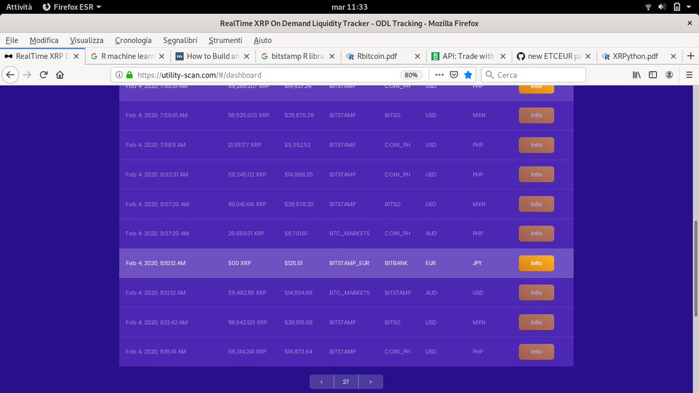Click Info for the 26,611.631 XRP row
The height and width of the screenshot is (393, 699).
[536, 233]
